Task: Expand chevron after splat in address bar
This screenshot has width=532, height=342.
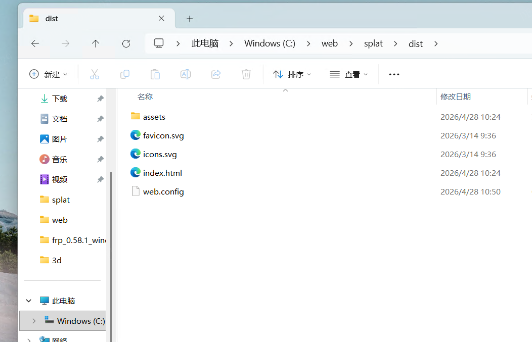Action: (x=395, y=44)
